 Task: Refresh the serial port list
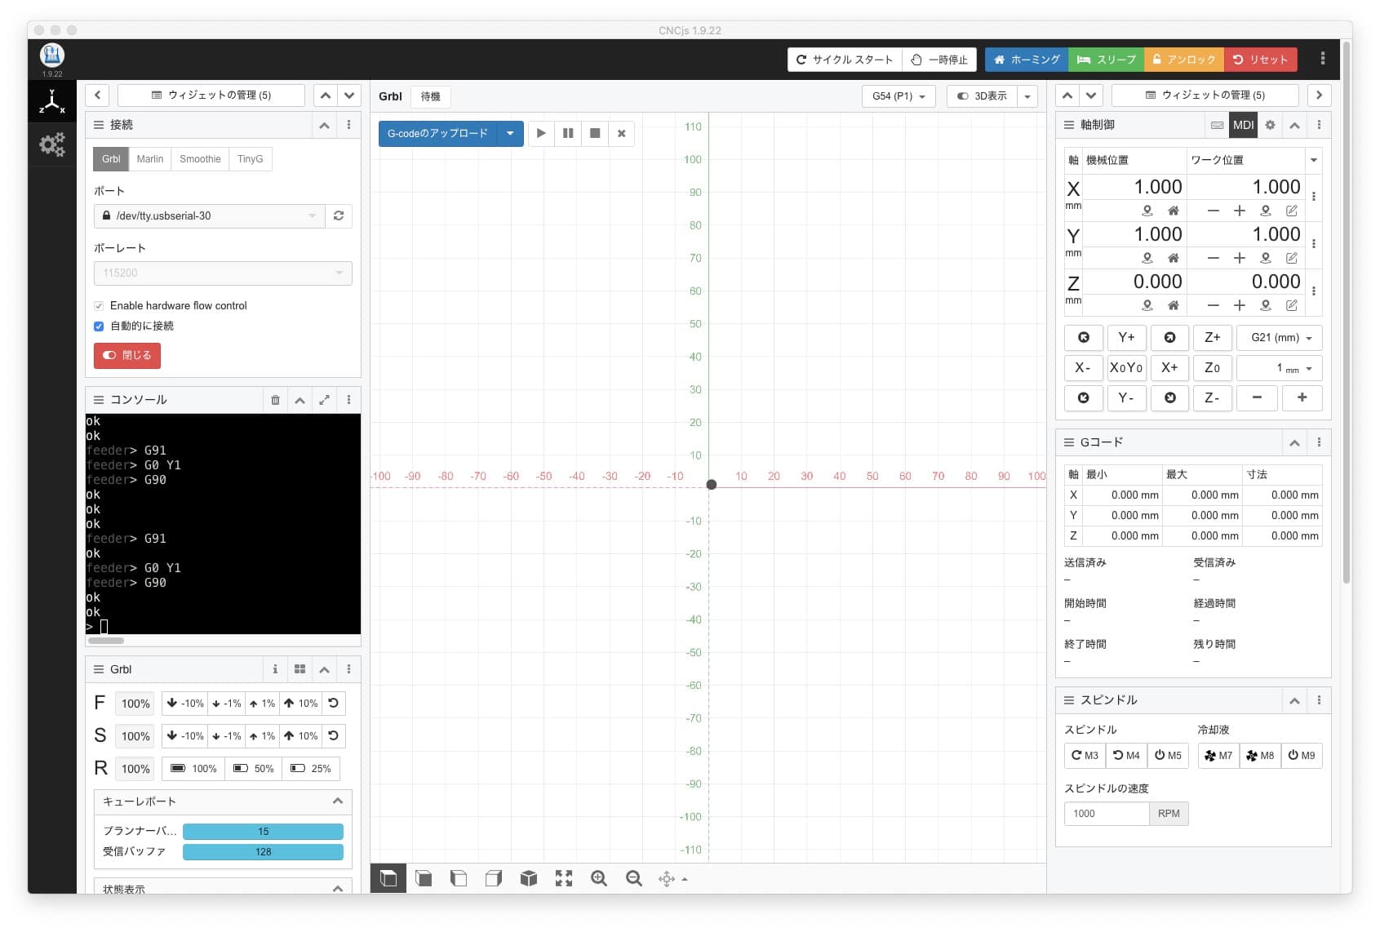click(339, 216)
